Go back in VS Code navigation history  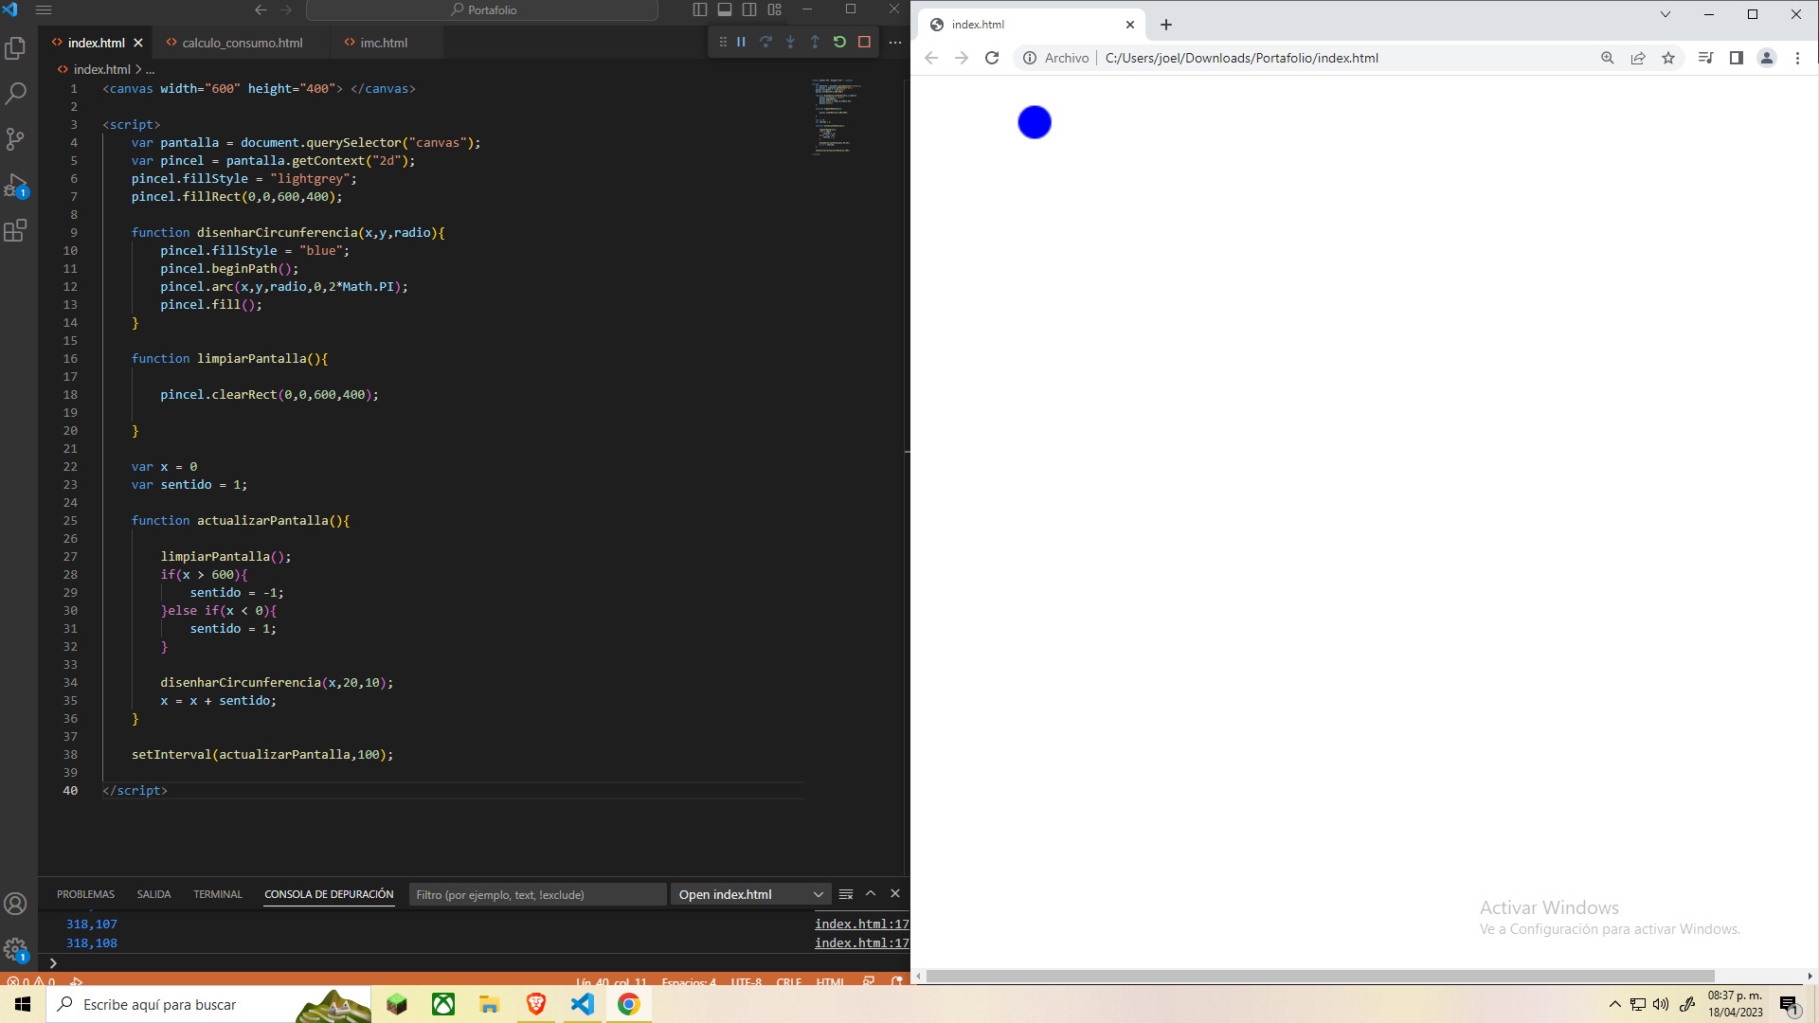pos(261,9)
